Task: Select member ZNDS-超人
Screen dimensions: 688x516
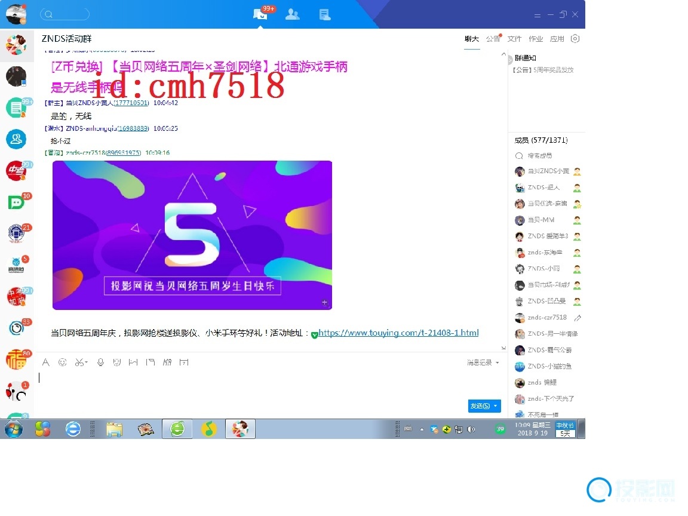Action: coord(548,188)
